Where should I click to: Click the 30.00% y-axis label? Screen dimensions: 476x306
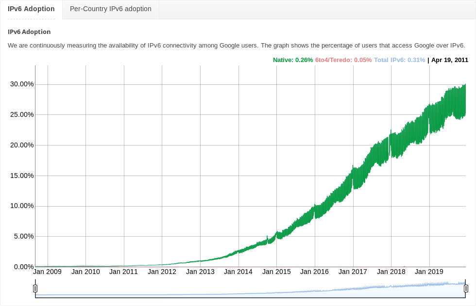[x=22, y=84]
